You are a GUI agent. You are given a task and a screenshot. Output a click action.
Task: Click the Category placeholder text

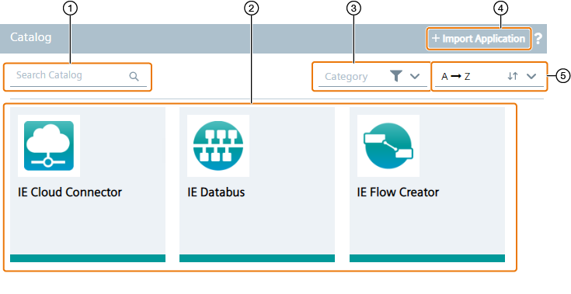point(346,77)
